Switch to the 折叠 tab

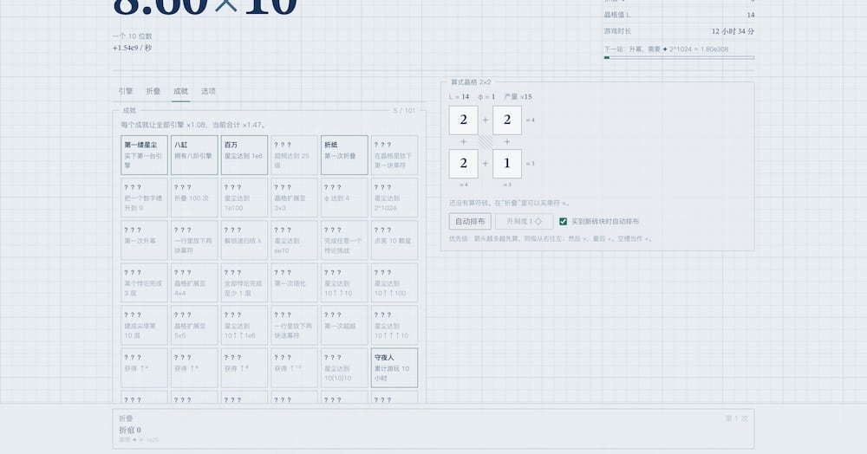(153, 91)
